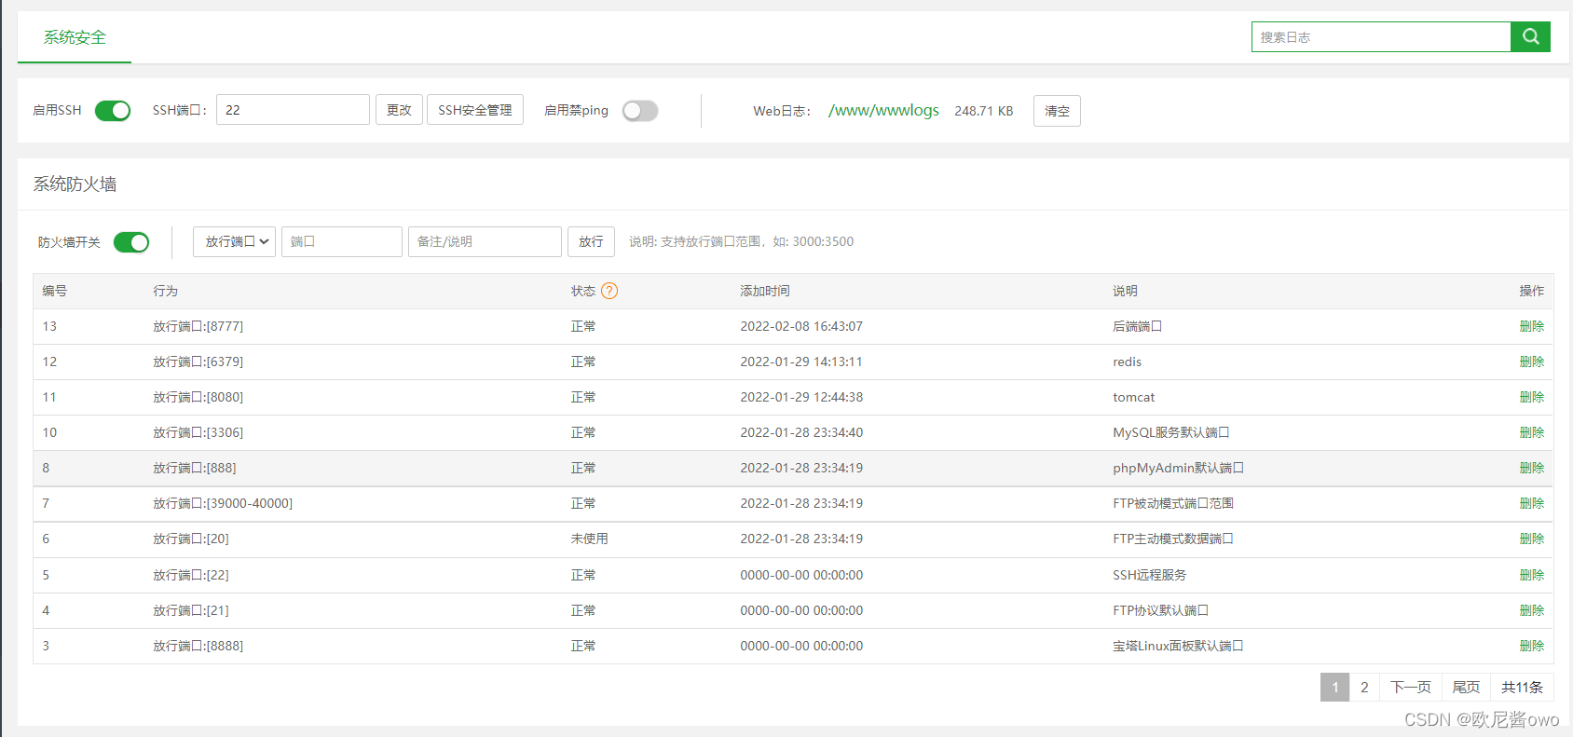Open SSH安全管理 settings

(x=475, y=110)
